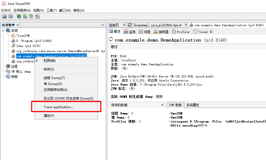266x160 pixels.
Task: Click the 抽样器 subtab icon
Action: [x=156, y=32]
